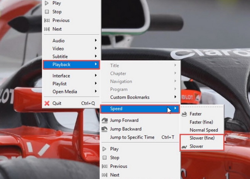Viewport: 250px width, 179px height.
Task: Choose Jump Backward label
Action: click(126, 129)
